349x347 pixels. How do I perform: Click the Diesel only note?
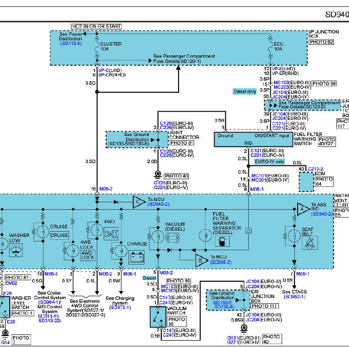tap(245, 92)
